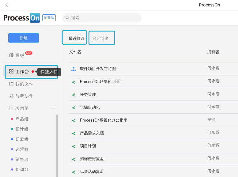Click the ProcessOn logo

[21, 18]
